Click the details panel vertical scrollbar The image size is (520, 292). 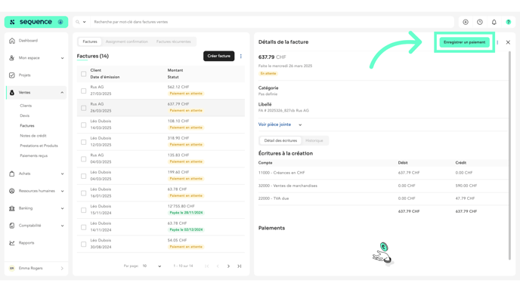tap(509, 155)
